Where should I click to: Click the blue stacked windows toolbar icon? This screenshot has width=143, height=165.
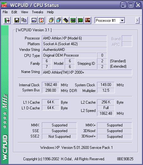[58, 20]
